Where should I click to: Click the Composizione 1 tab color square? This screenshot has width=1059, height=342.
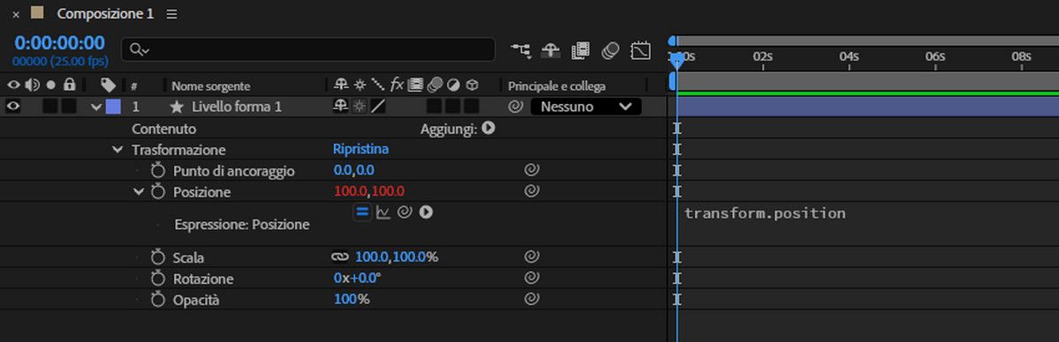(x=38, y=12)
